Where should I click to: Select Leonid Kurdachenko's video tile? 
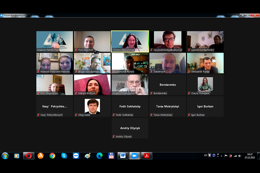point(205,42)
